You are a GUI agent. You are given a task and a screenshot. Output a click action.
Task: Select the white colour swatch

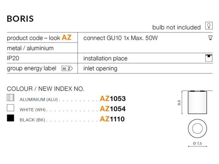coord(10,108)
